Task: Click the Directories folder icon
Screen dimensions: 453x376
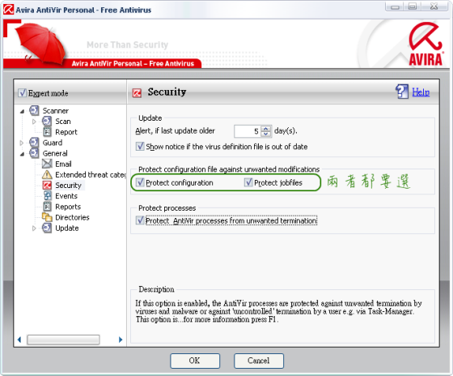Action: point(47,217)
